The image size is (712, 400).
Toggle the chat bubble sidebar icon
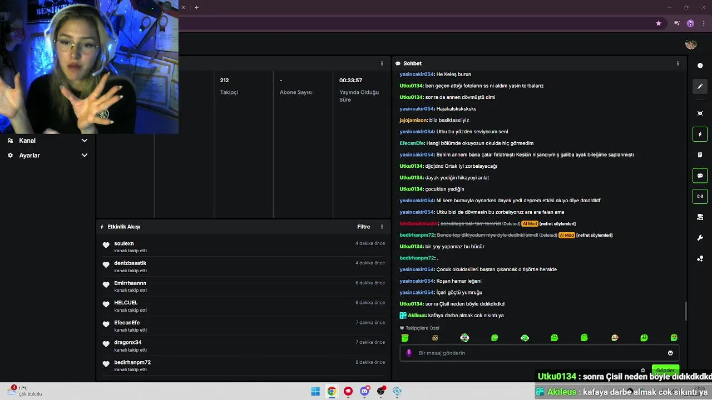pos(700,176)
